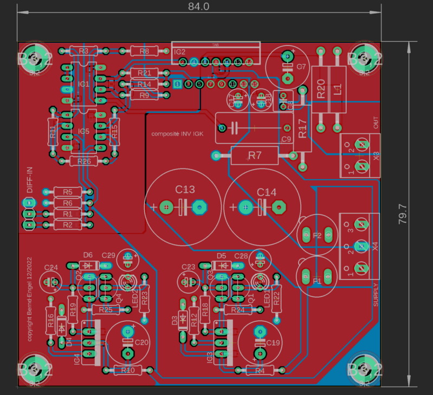Click capacitor C9 film footprint
Viewport: 433px width, 395px height.
pos(254,128)
